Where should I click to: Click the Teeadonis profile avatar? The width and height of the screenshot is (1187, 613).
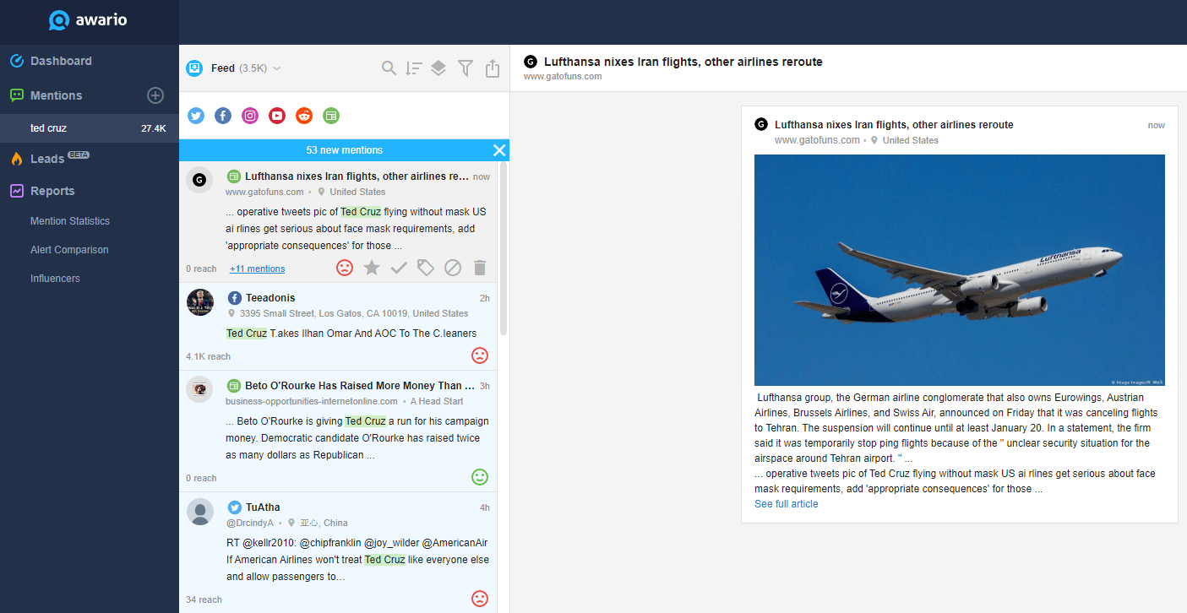coord(199,301)
